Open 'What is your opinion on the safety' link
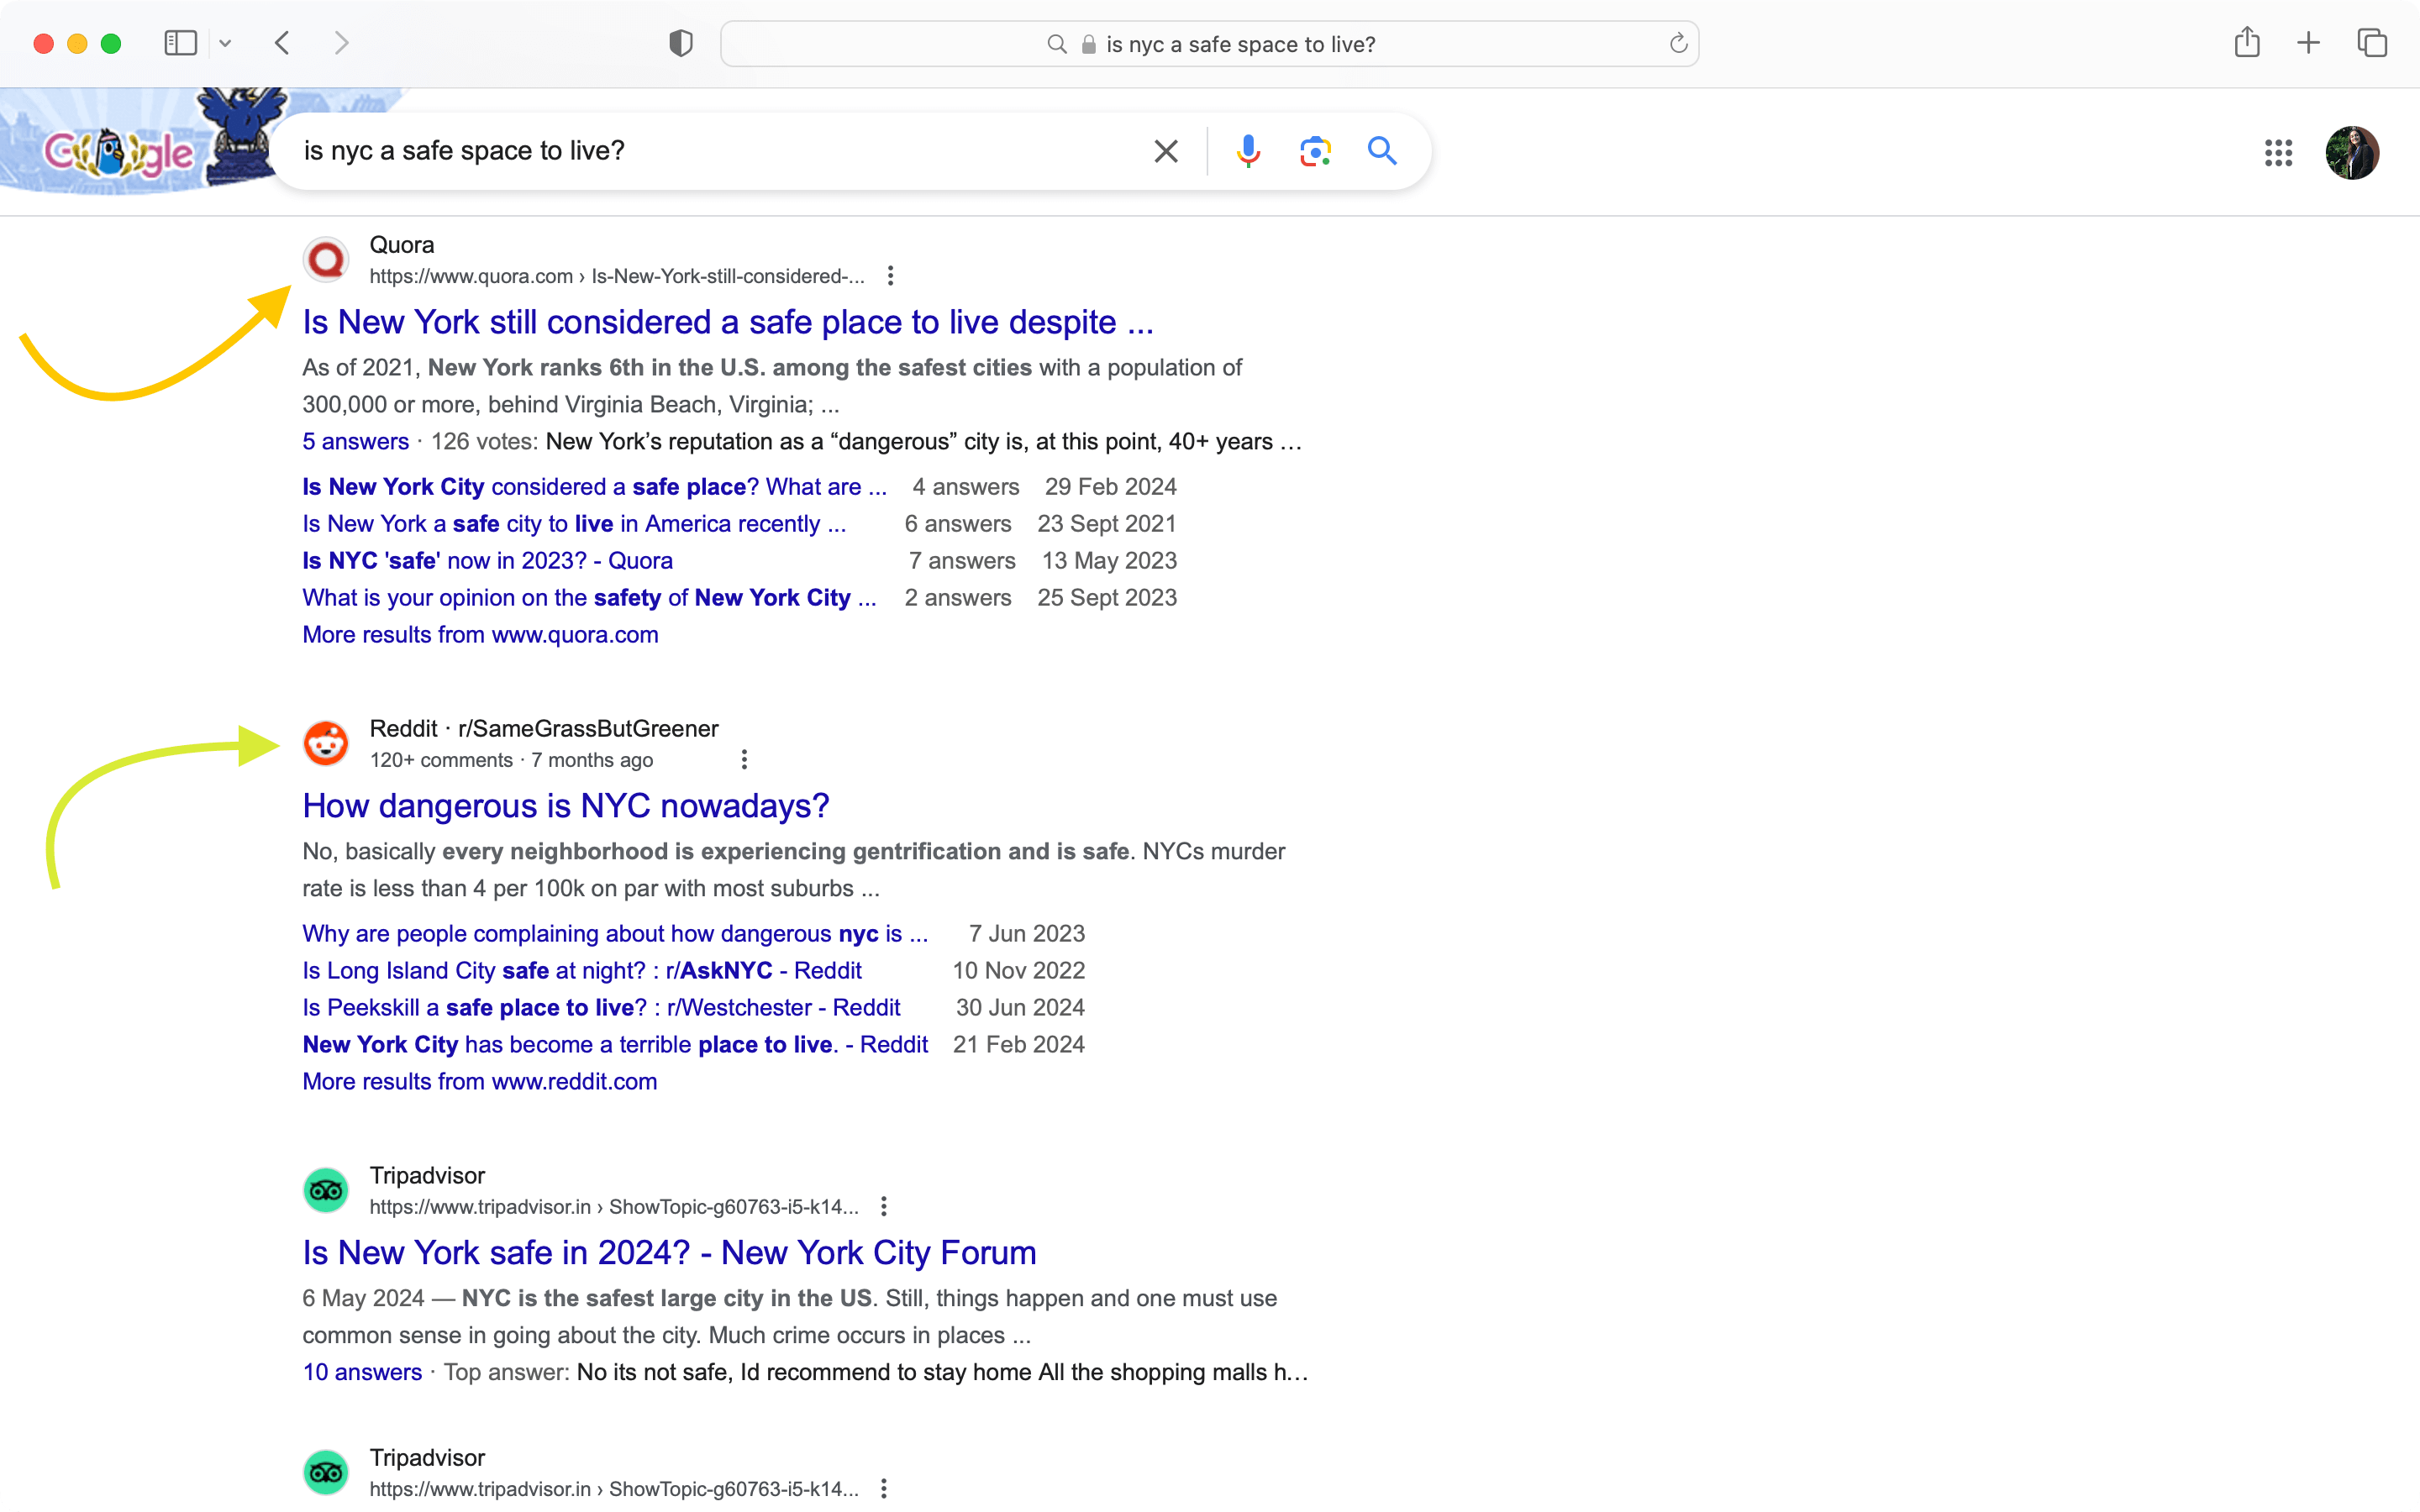This screenshot has width=2420, height=1512. click(x=589, y=598)
